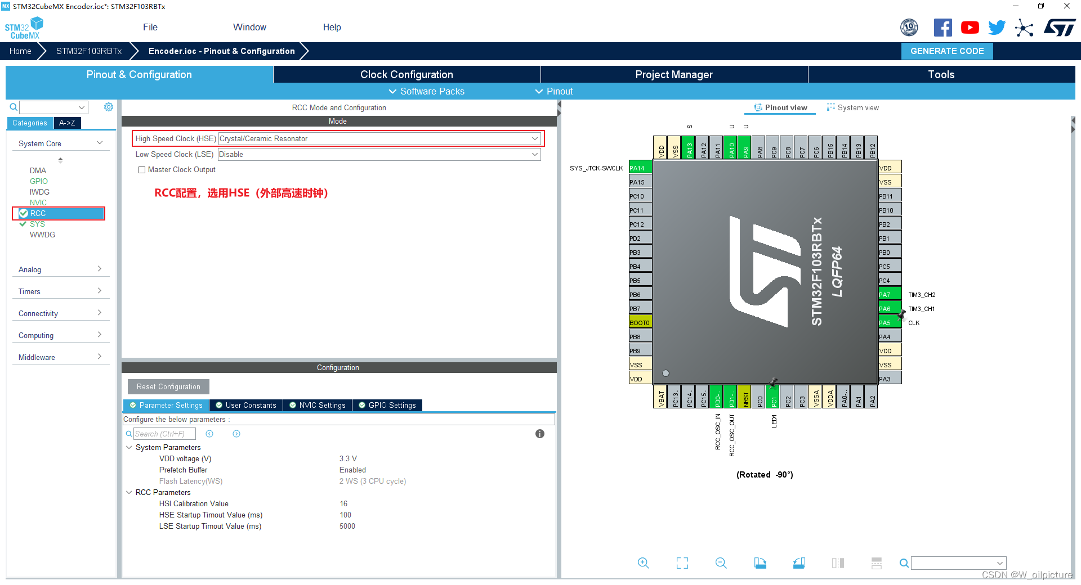Go to next parameter search result

point(236,434)
